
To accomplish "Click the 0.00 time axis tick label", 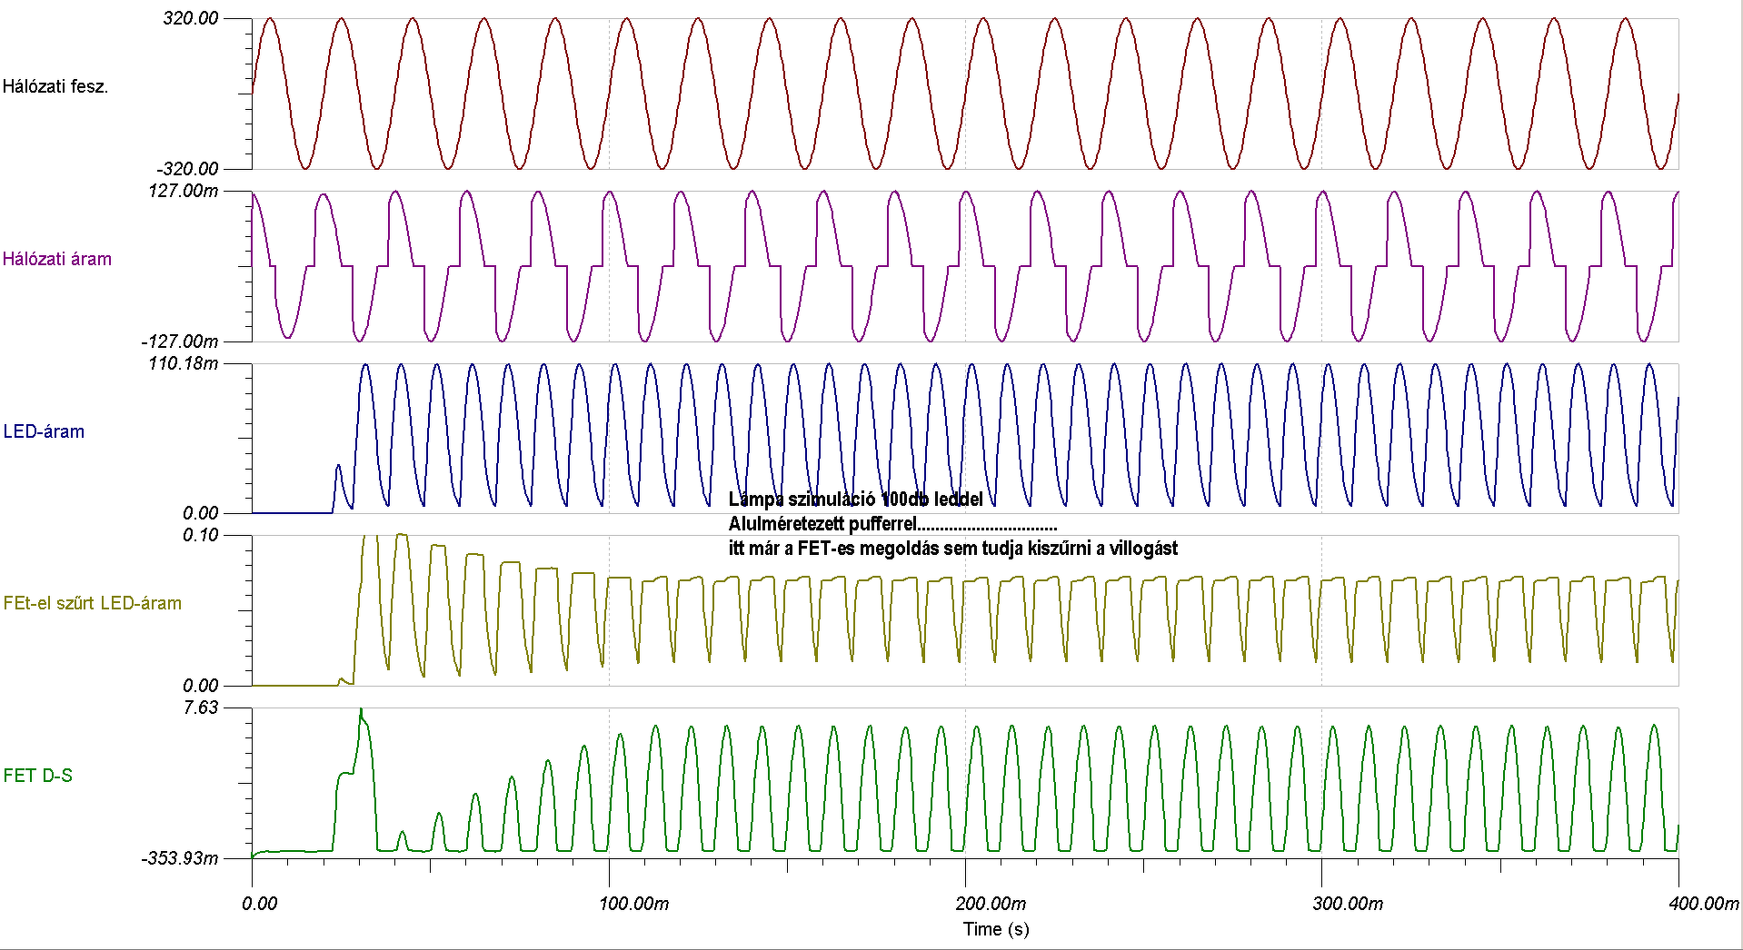I will (260, 904).
